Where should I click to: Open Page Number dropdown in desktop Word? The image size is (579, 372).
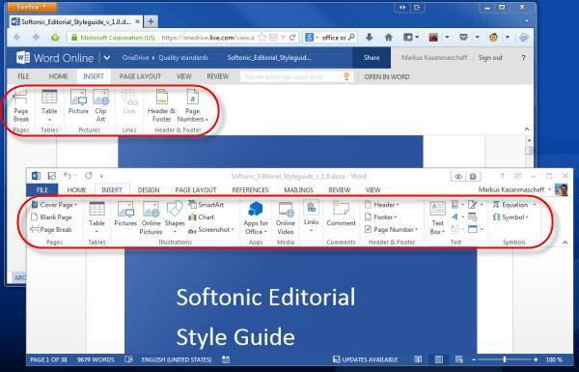[391, 230]
